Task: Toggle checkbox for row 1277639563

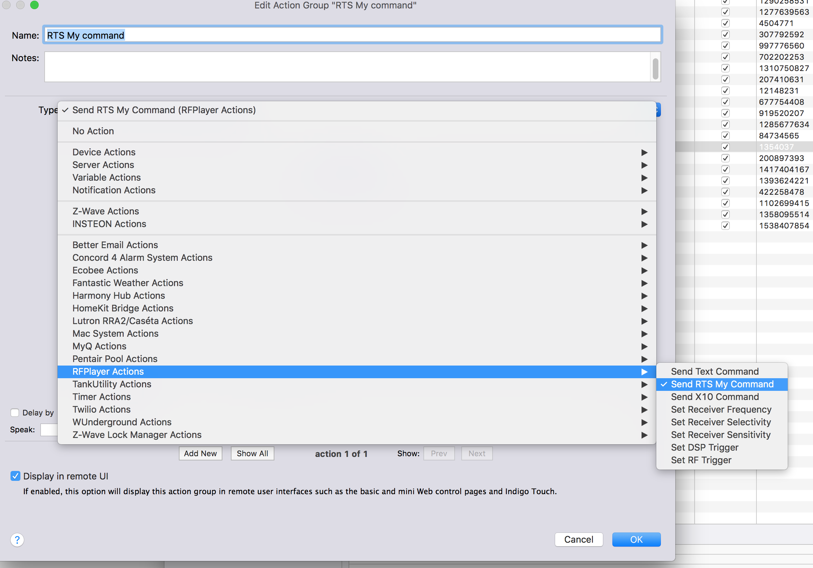Action: click(726, 12)
